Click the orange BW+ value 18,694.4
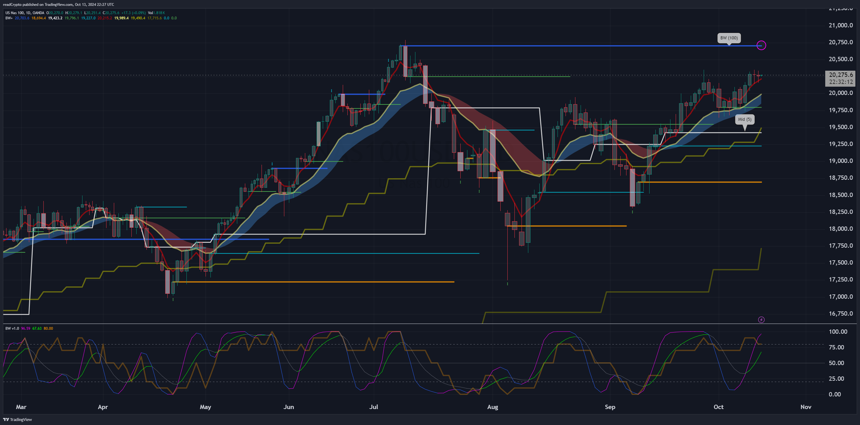This screenshot has height=425, width=860. (x=39, y=18)
